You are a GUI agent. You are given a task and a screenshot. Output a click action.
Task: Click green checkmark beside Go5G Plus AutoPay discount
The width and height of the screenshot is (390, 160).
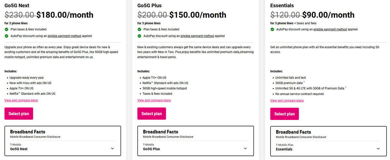click(x=139, y=36)
